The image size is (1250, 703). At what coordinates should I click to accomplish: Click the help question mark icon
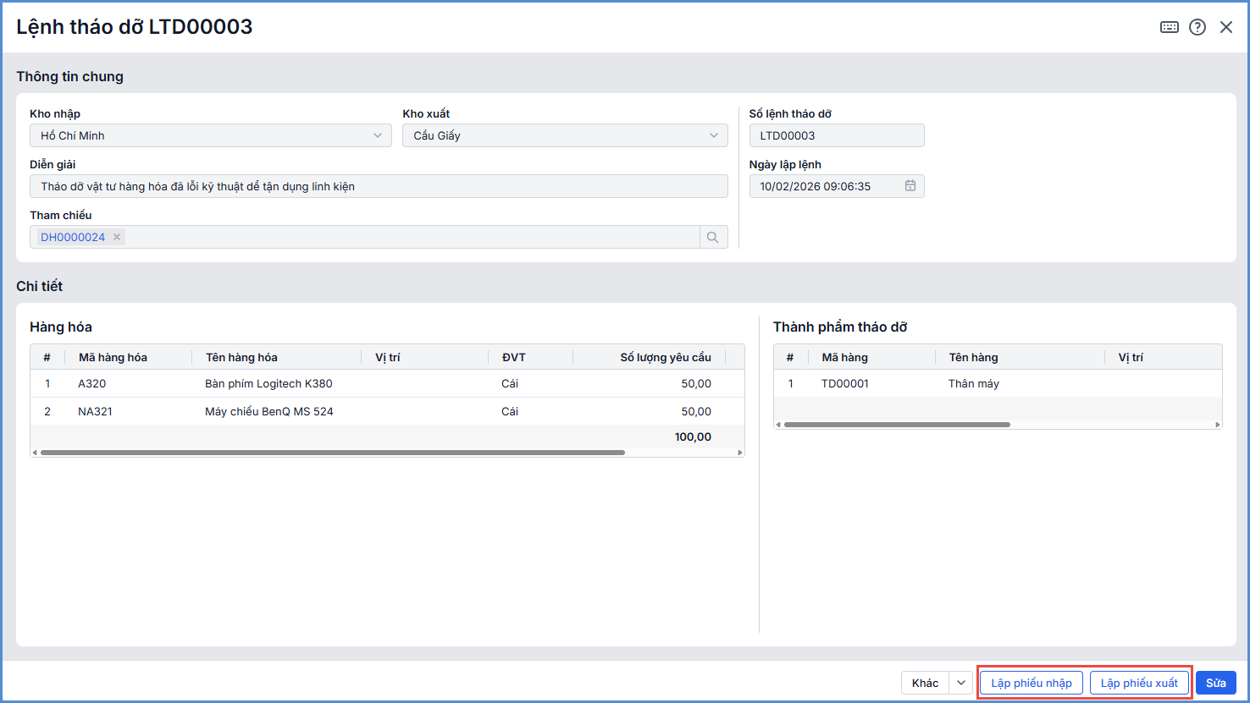point(1197,27)
